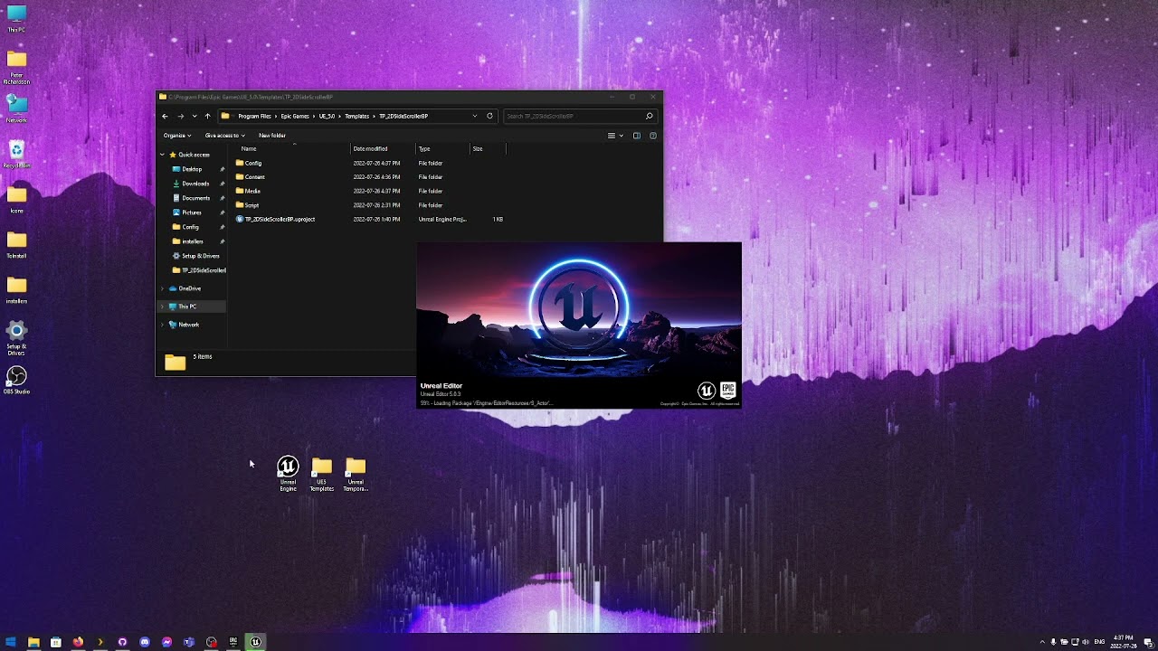Click the Unreal Editor splash screen

pyautogui.click(x=579, y=325)
